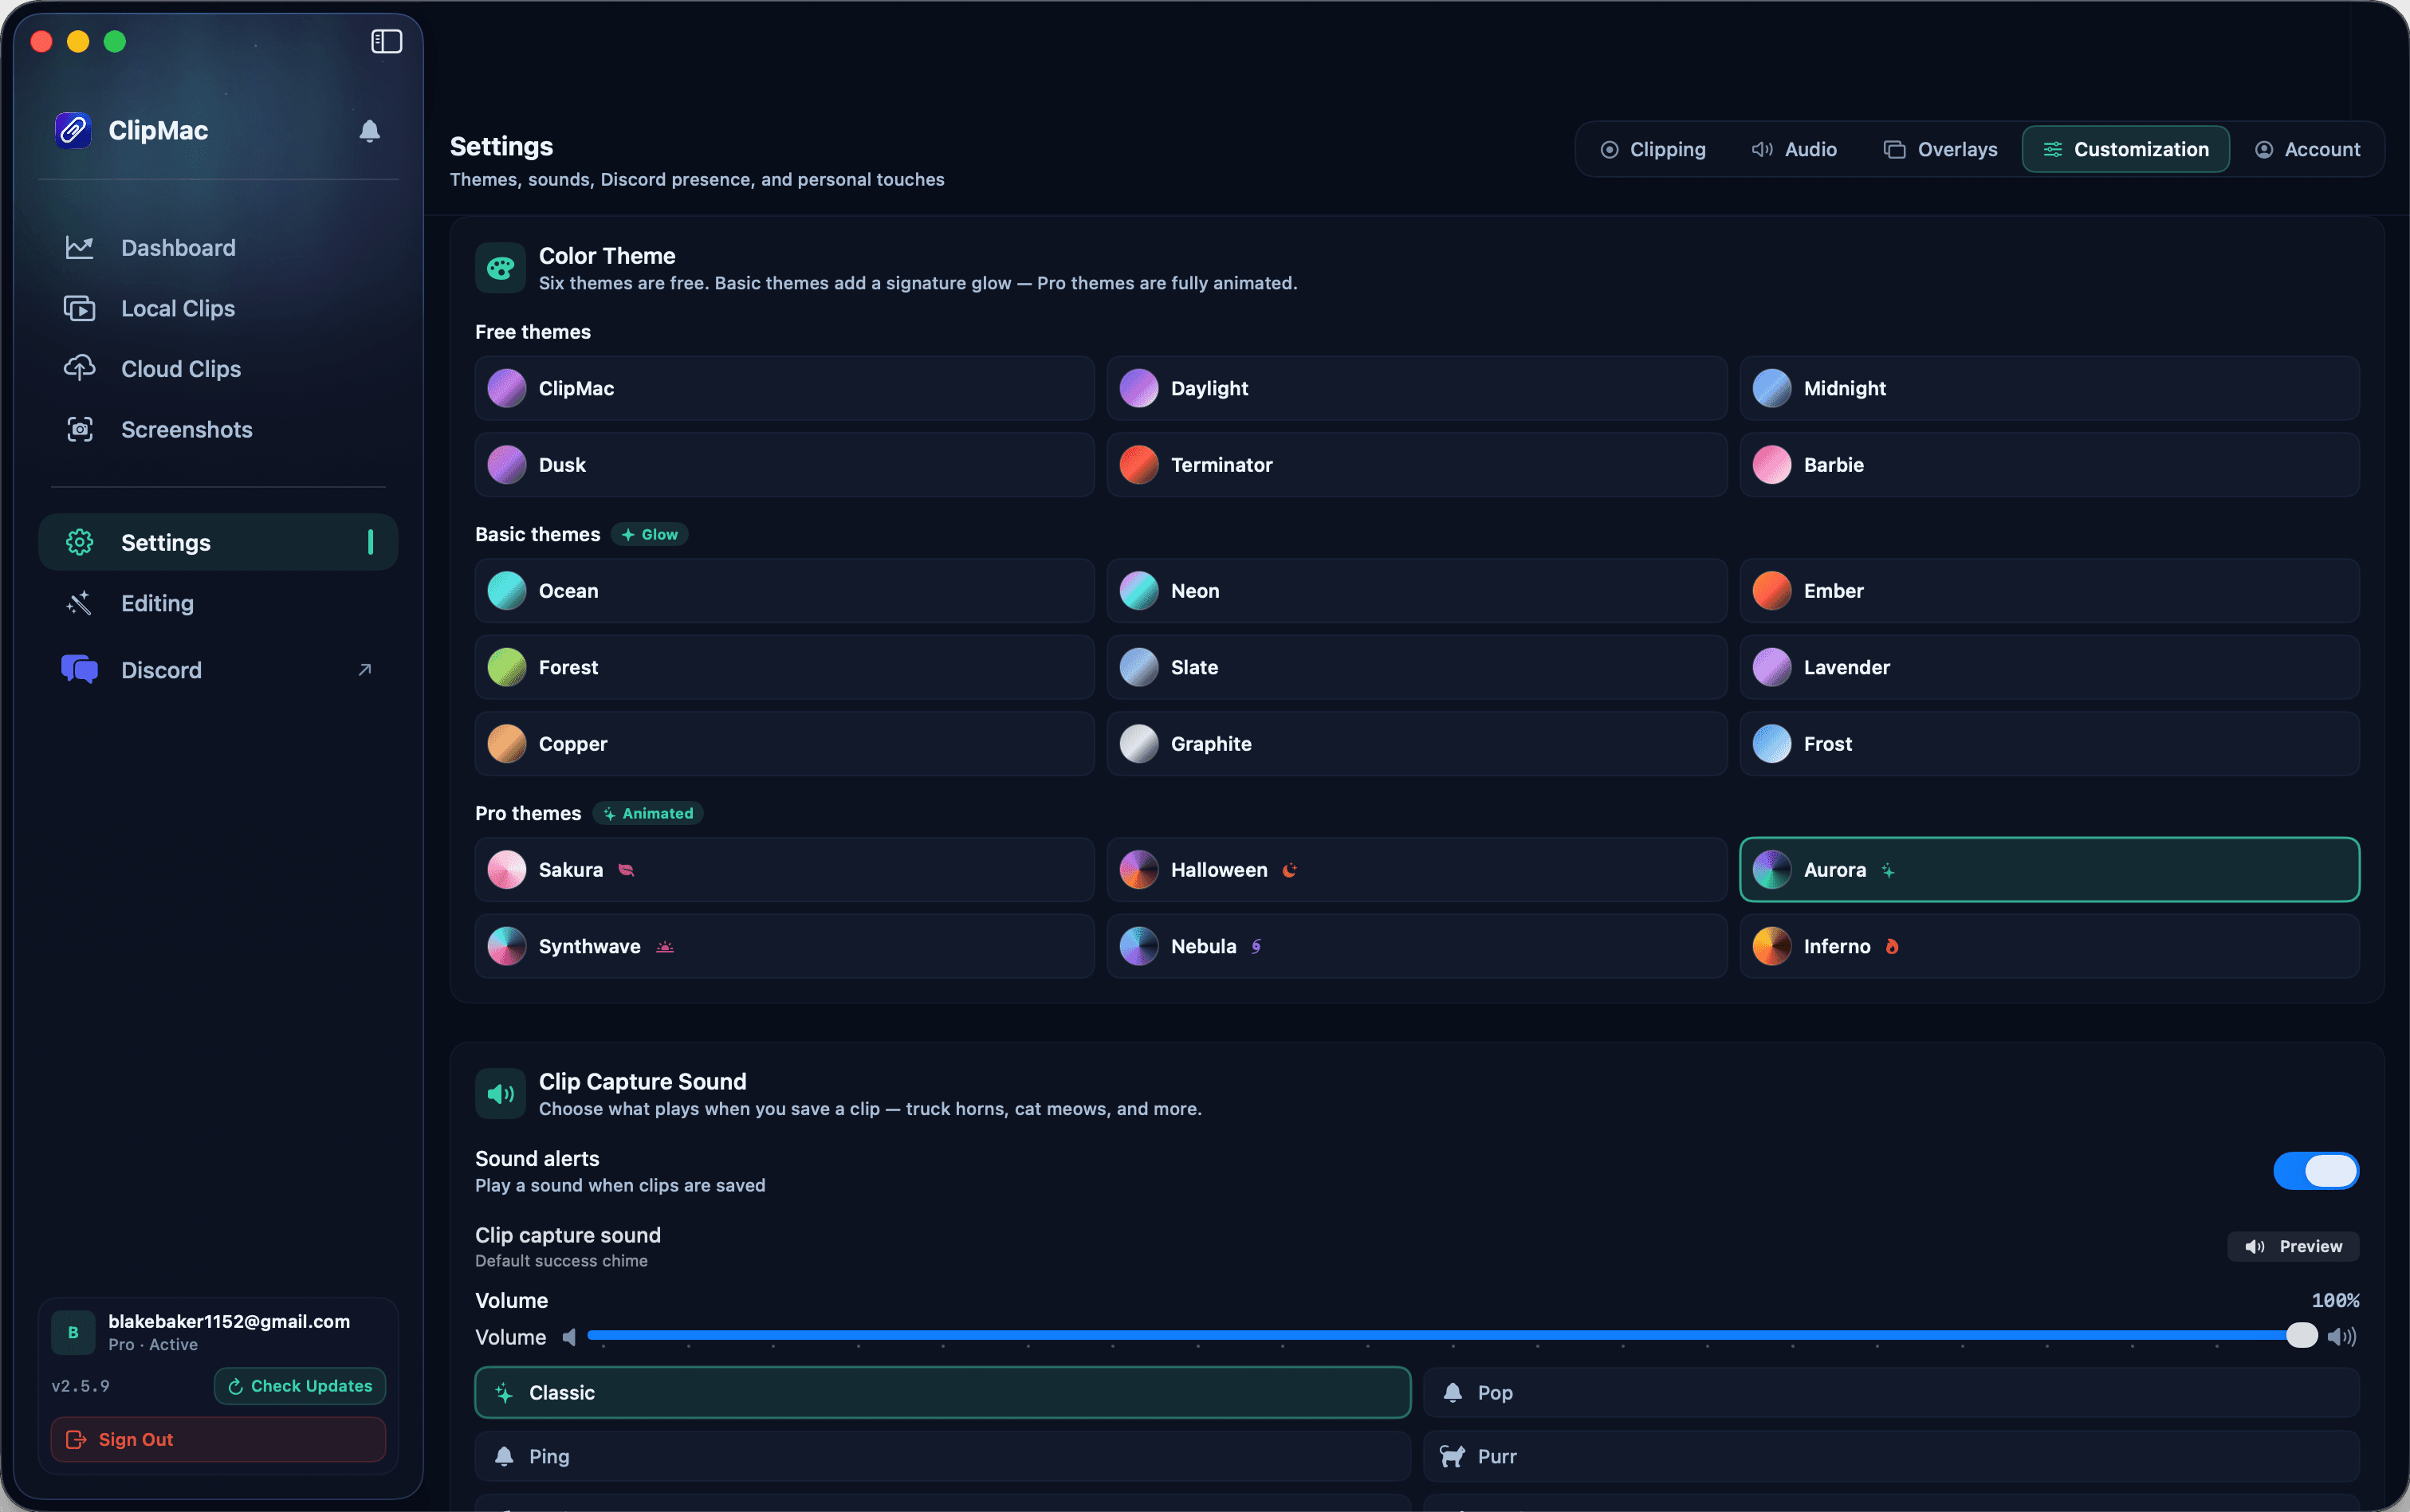Open the Dashboard page
Image resolution: width=2410 pixels, height=1512 pixels.
click(218, 247)
